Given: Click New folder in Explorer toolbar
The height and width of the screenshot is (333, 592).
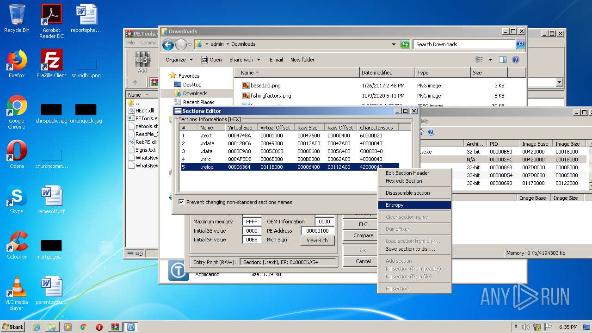Looking at the screenshot, I should 302,60.
